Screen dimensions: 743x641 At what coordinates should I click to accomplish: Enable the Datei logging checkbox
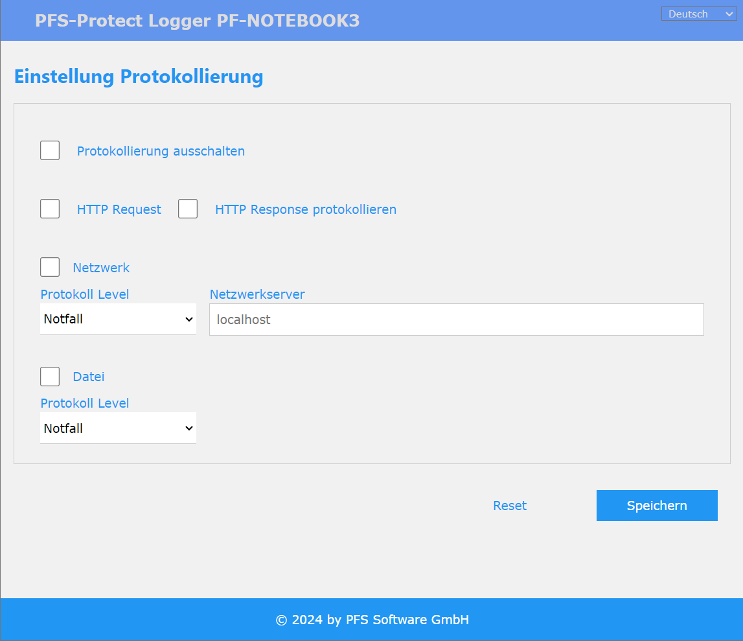50,376
